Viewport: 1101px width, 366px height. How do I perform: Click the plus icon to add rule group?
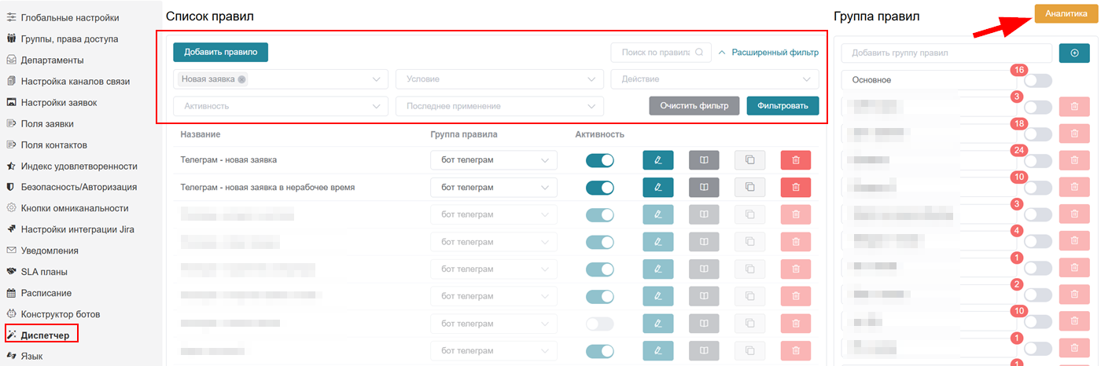[1074, 53]
